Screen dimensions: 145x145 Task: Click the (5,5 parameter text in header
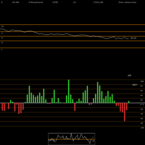coord(75,2)
